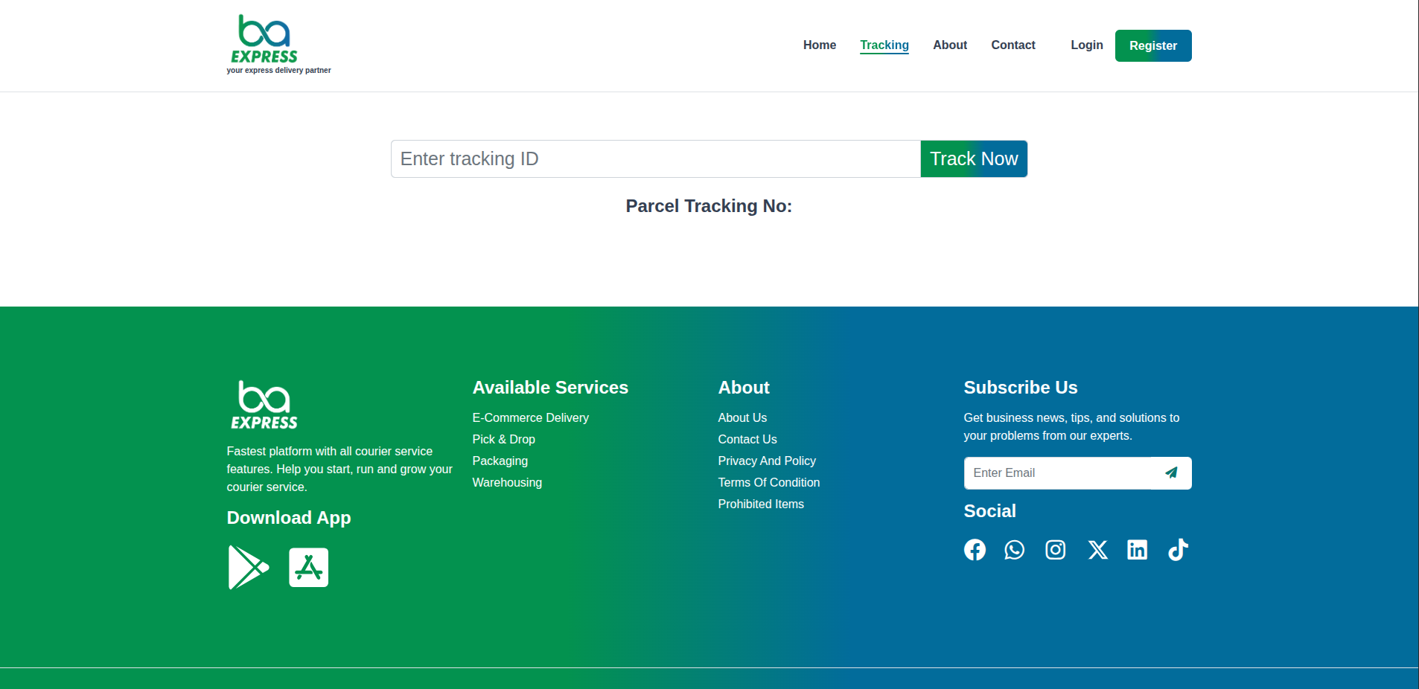Open Privacy And Policy link
Viewport: 1419px width, 689px height.
(767, 461)
